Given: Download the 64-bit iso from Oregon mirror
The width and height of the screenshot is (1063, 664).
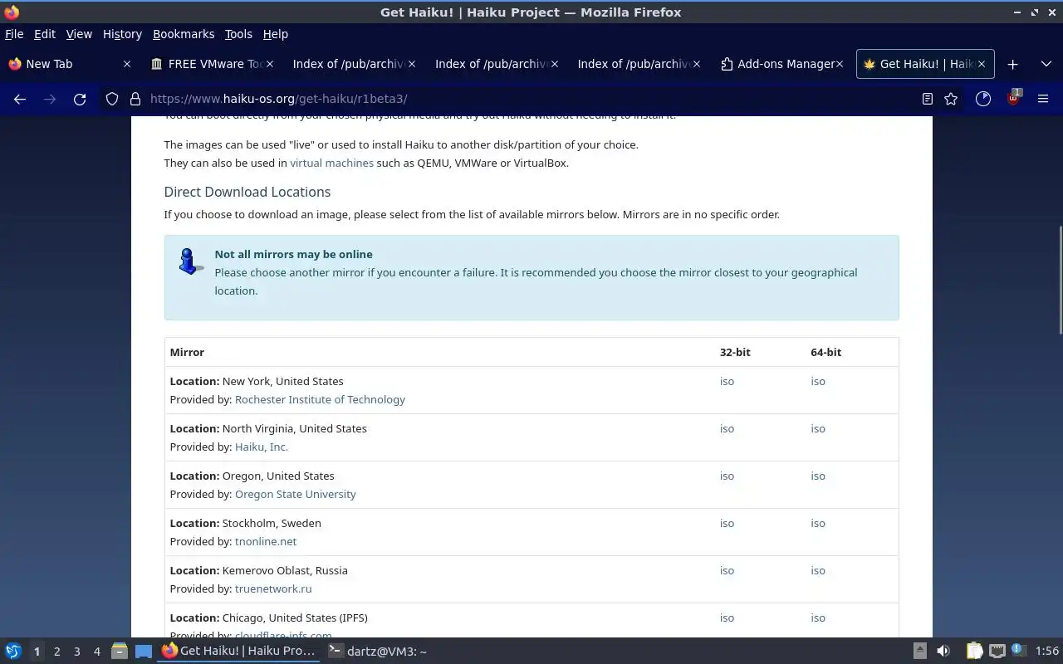Looking at the screenshot, I should pyautogui.click(x=818, y=476).
